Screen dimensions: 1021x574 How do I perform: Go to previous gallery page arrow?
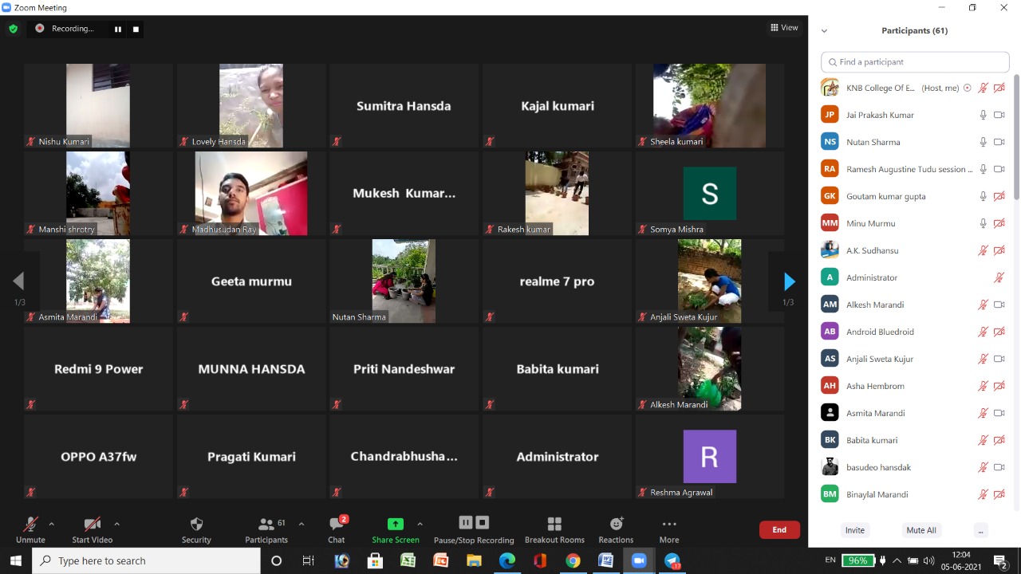(18, 281)
